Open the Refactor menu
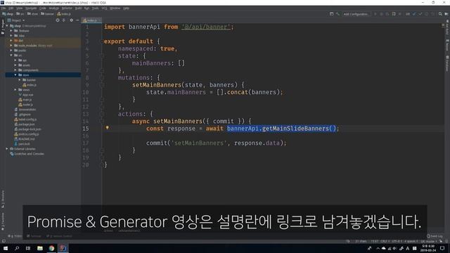The height and width of the screenshot is (253, 450). (x=67, y=8)
